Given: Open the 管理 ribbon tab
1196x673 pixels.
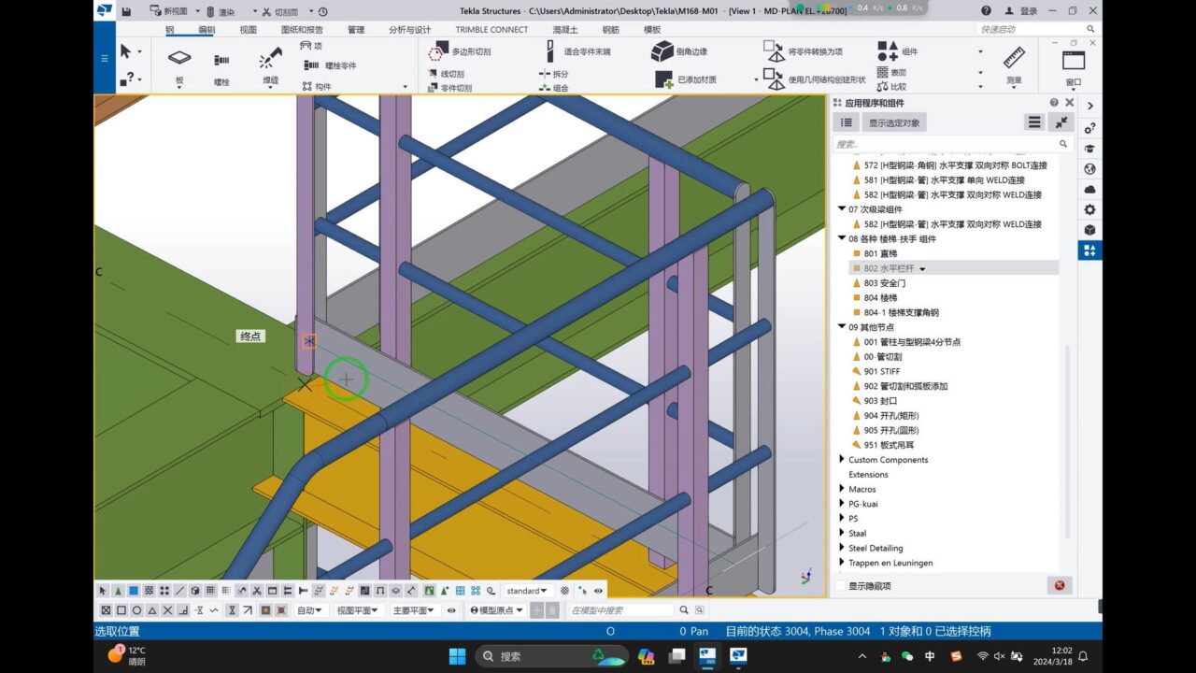Looking at the screenshot, I should tap(356, 29).
